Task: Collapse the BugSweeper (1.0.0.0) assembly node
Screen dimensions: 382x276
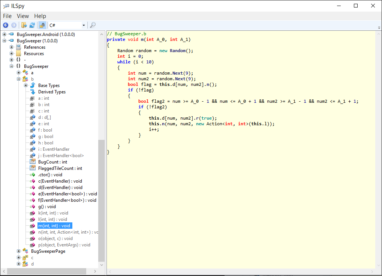Action: [4, 40]
